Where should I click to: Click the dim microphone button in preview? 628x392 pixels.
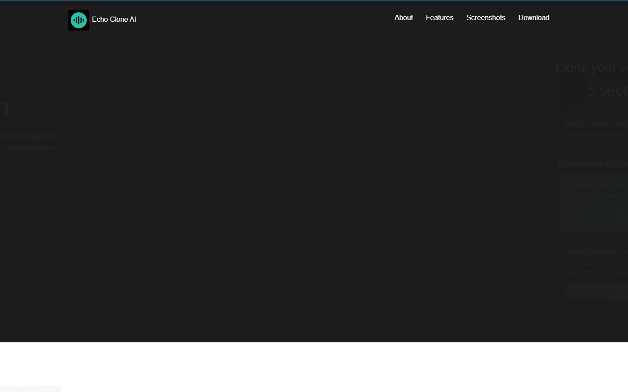[x=619, y=297]
